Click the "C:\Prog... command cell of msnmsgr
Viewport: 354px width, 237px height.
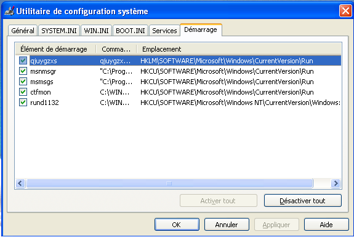pyautogui.click(x=116, y=71)
